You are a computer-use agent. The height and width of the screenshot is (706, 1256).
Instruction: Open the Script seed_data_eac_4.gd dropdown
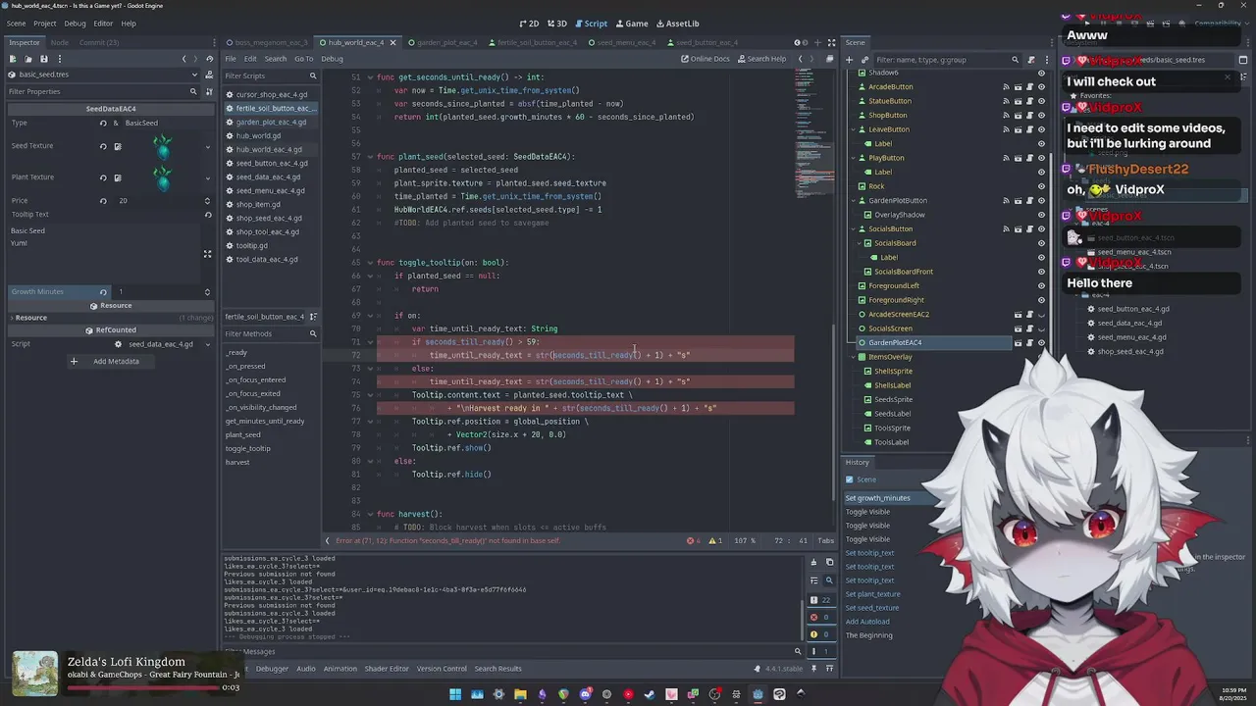[x=207, y=344]
